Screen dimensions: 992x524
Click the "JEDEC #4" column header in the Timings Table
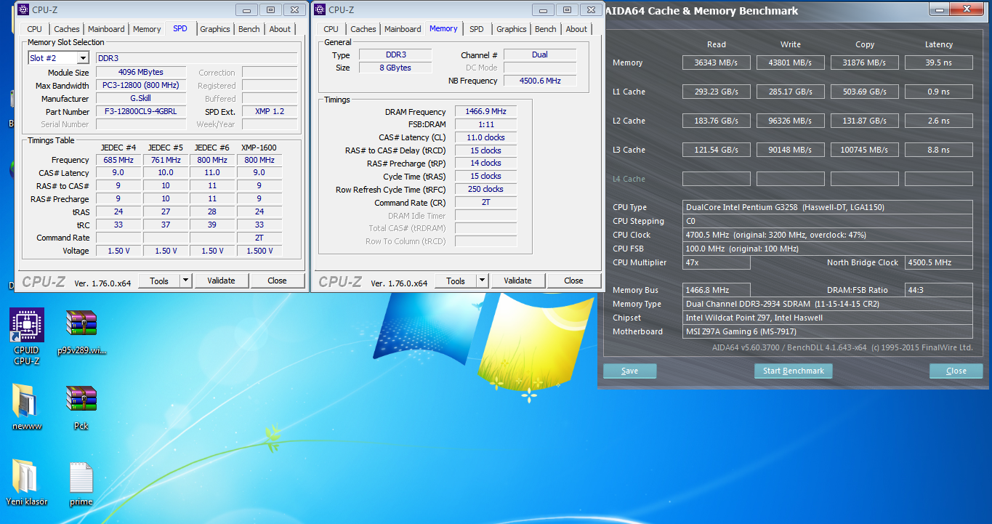click(x=118, y=148)
